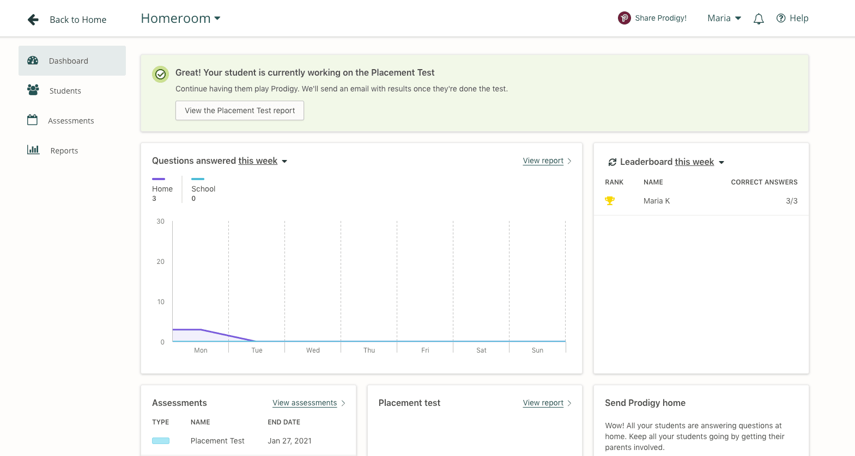Screen dimensions: 855x456
Task: Click the trophy icon beside Maria K
Action: point(610,201)
